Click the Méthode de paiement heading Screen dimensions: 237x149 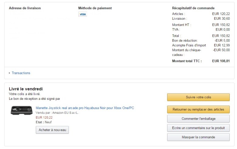point(95,8)
